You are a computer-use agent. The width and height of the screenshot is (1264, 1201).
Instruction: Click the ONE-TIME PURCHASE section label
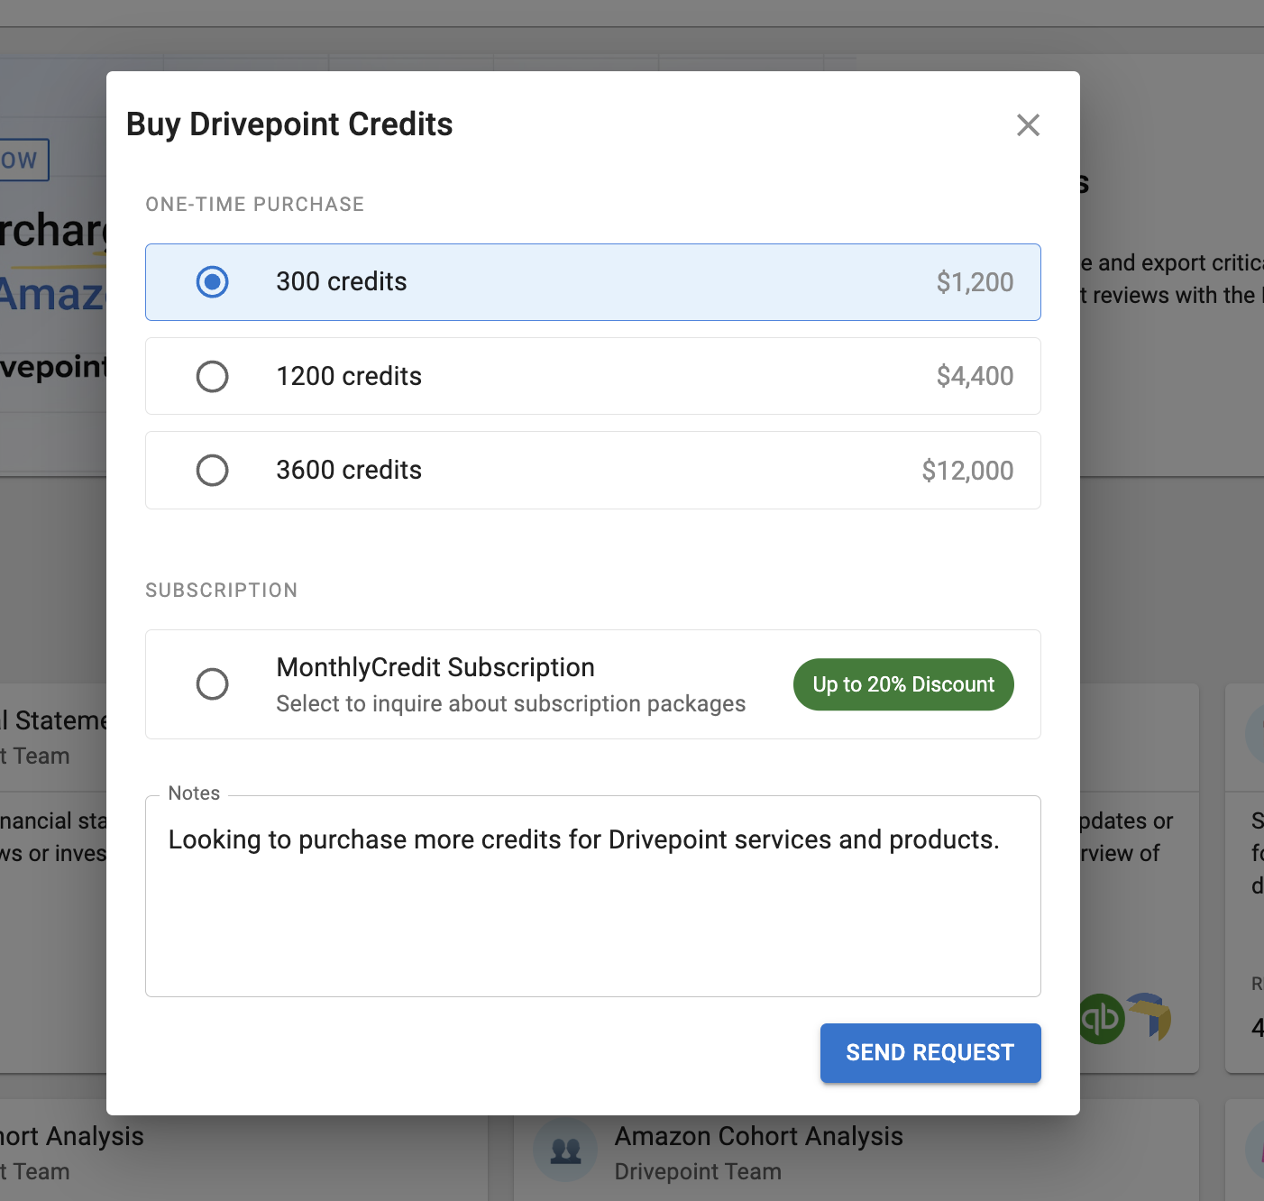pyautogui.click(x=255, y=205)
